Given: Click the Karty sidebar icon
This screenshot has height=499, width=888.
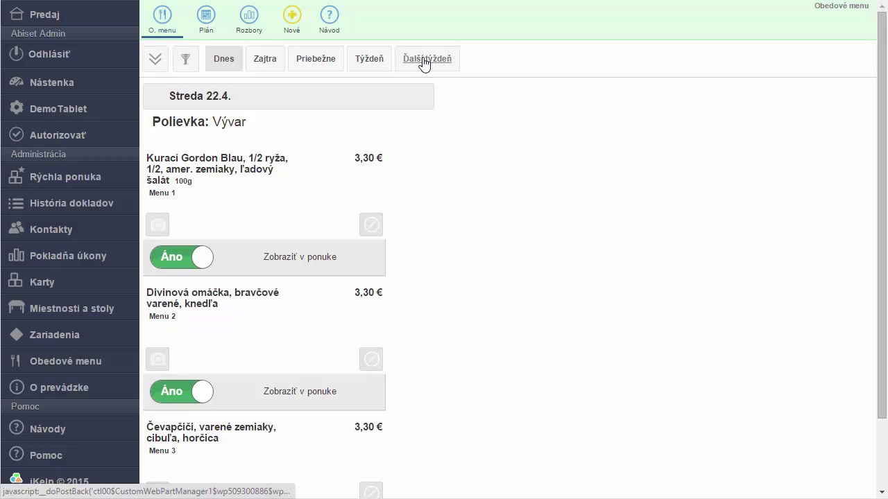Looking at the screenshot, I should [17, 281].
